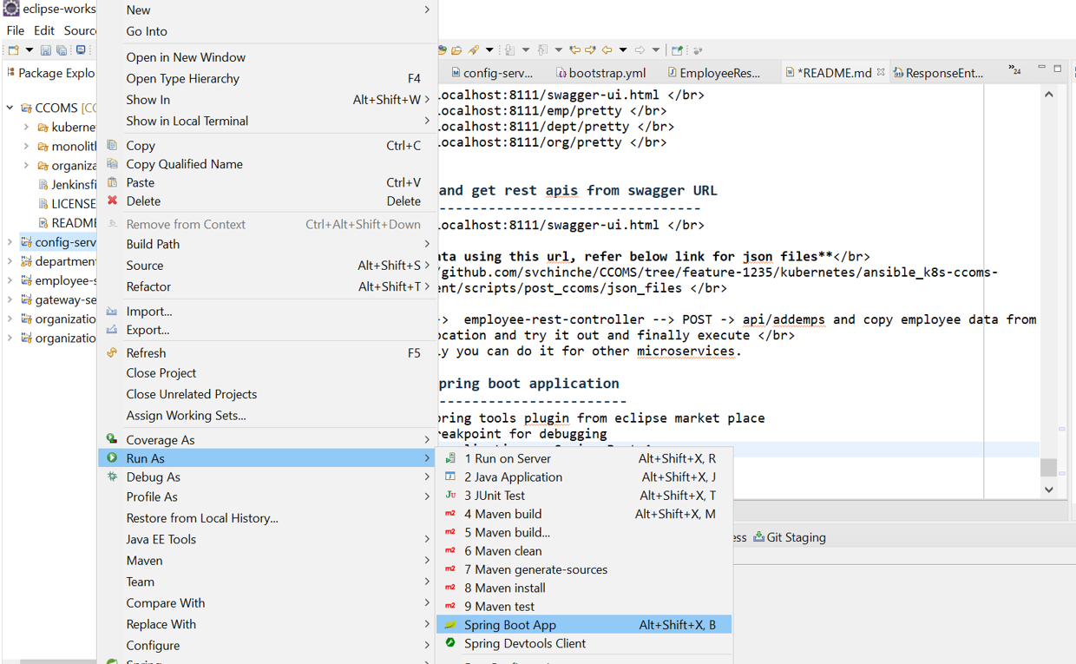1076x664 pixels.
Task: Open the Build Path submenu
Action: pyautogui.click(x=268, y=244)
